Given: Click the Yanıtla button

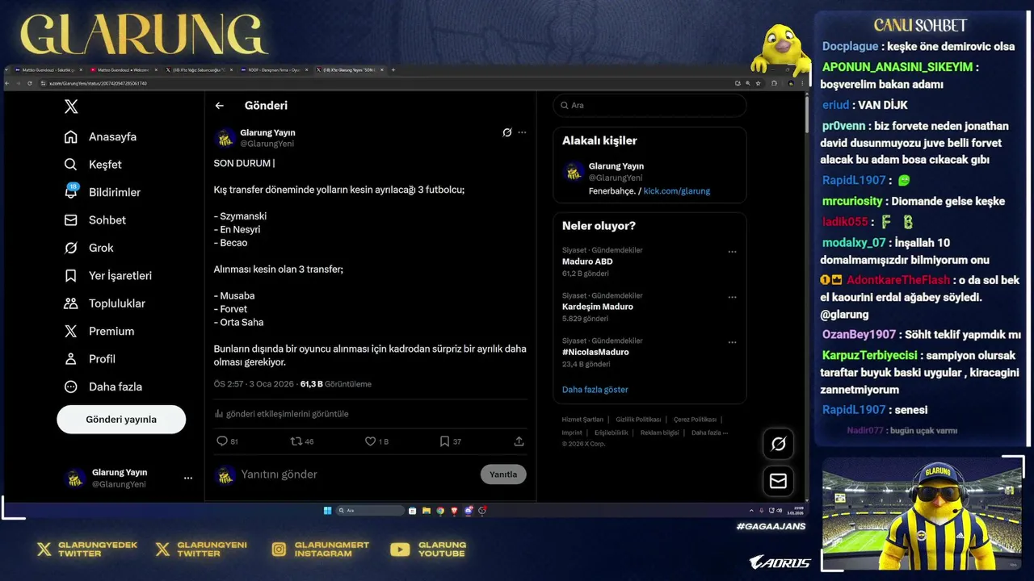Looking at the screenshot, I should coord(503,474).
